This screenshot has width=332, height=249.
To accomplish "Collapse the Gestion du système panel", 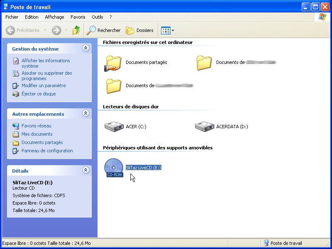I will [86, 48].
